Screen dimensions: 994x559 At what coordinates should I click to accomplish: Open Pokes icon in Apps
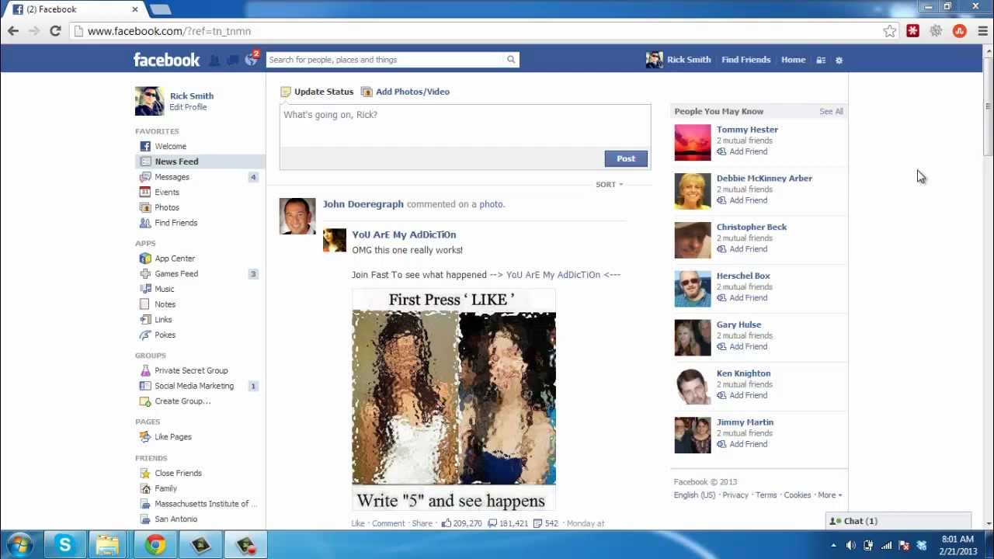[x=144, y=335]
